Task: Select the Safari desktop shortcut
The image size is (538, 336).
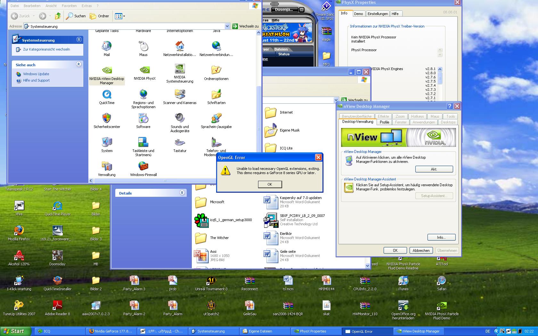Action: pyautogui.click(x=442, y=283)
